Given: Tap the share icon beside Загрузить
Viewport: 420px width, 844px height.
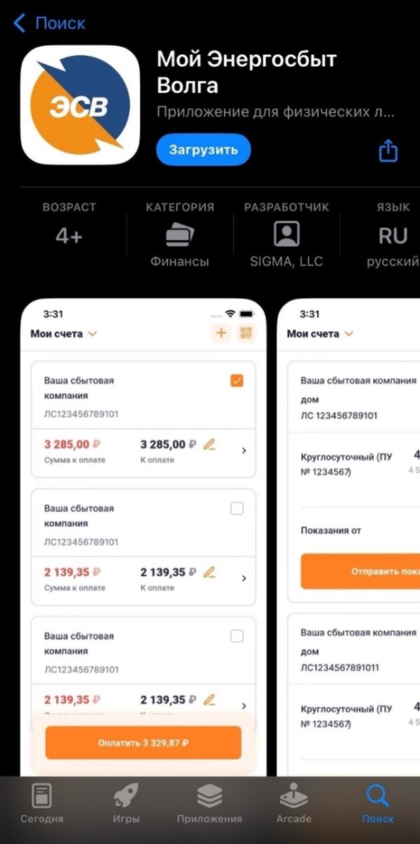Looking at the screenshot, I should pyautogui.click(x=388, y=151).
